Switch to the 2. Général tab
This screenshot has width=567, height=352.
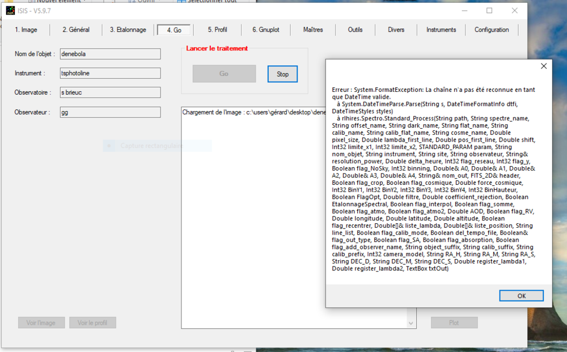point(76,29)
